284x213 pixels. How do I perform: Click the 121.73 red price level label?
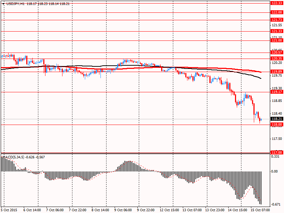point(277,20)
